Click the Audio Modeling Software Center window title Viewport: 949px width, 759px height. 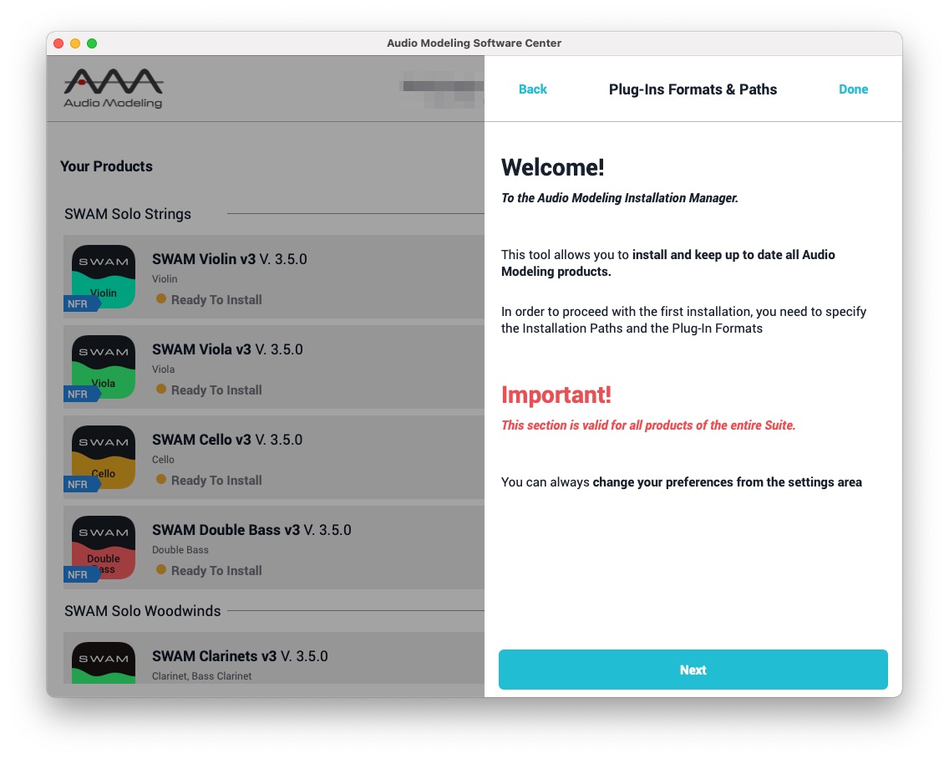(x=474, y=43)
